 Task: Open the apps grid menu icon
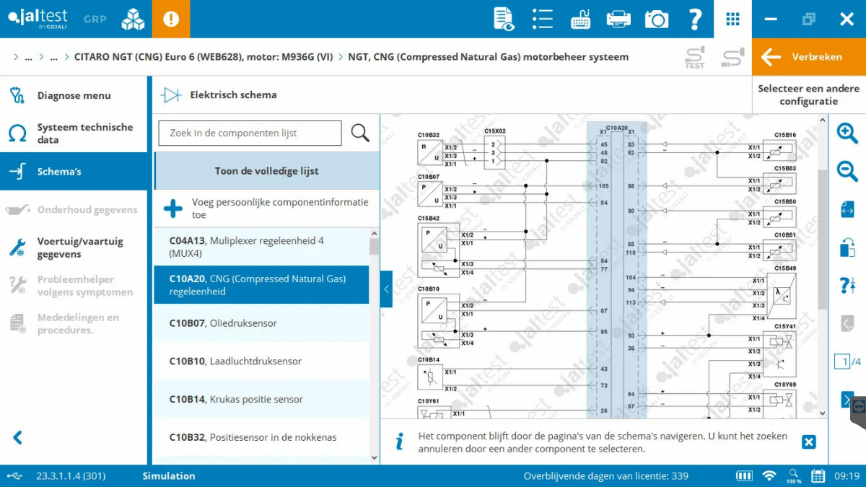click(732, 19)
